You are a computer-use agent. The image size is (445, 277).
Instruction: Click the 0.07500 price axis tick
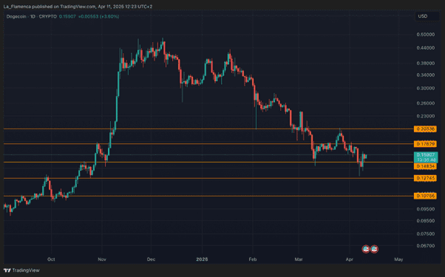(x=426, y=234)
